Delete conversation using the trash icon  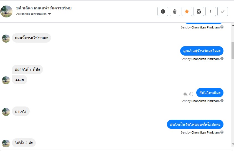175,11
